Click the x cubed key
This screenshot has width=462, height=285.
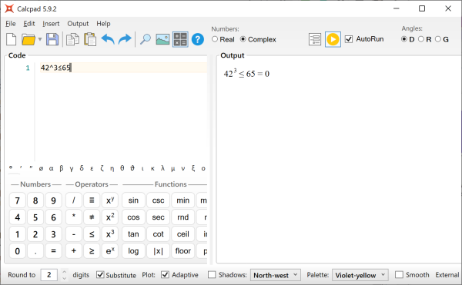pos(110,234)
